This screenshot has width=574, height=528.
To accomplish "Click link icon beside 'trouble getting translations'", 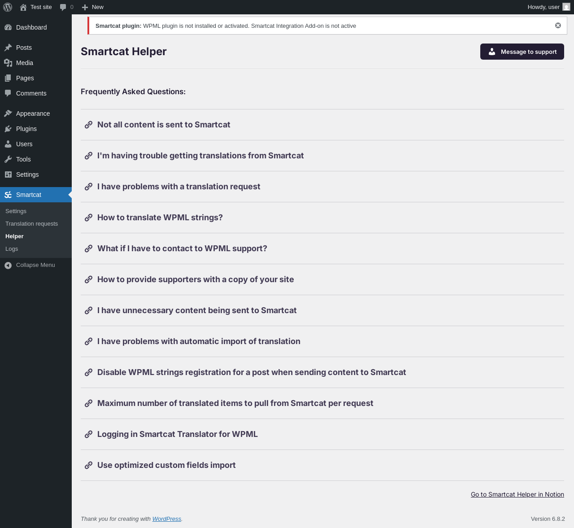I will click(89, 156).
